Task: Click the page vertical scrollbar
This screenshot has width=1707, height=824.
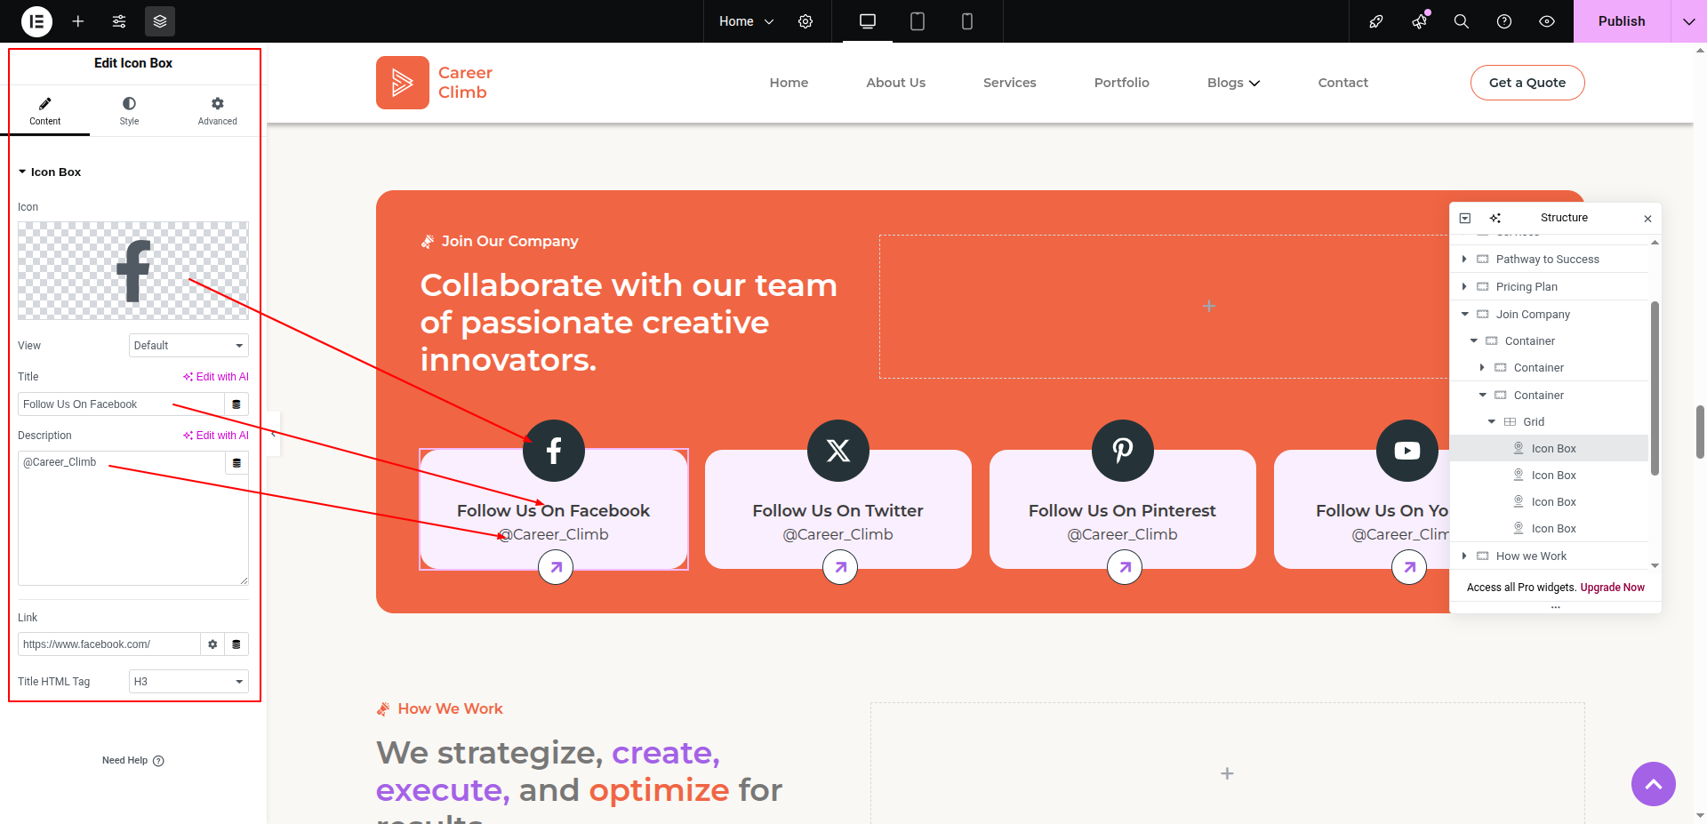Action: 1700,431
